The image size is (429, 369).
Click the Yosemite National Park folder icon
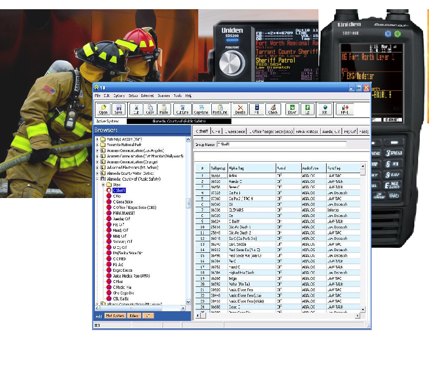click(x=103, y=144)
